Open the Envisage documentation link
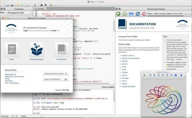192x118 pixels. click(x=125, y=78)
